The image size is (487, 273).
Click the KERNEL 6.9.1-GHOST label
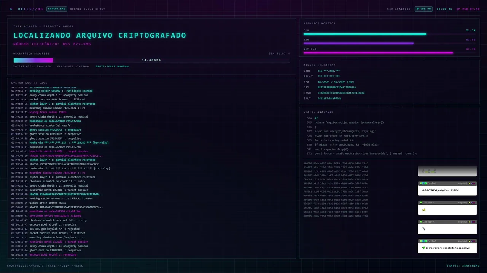[x=88, y=9]
